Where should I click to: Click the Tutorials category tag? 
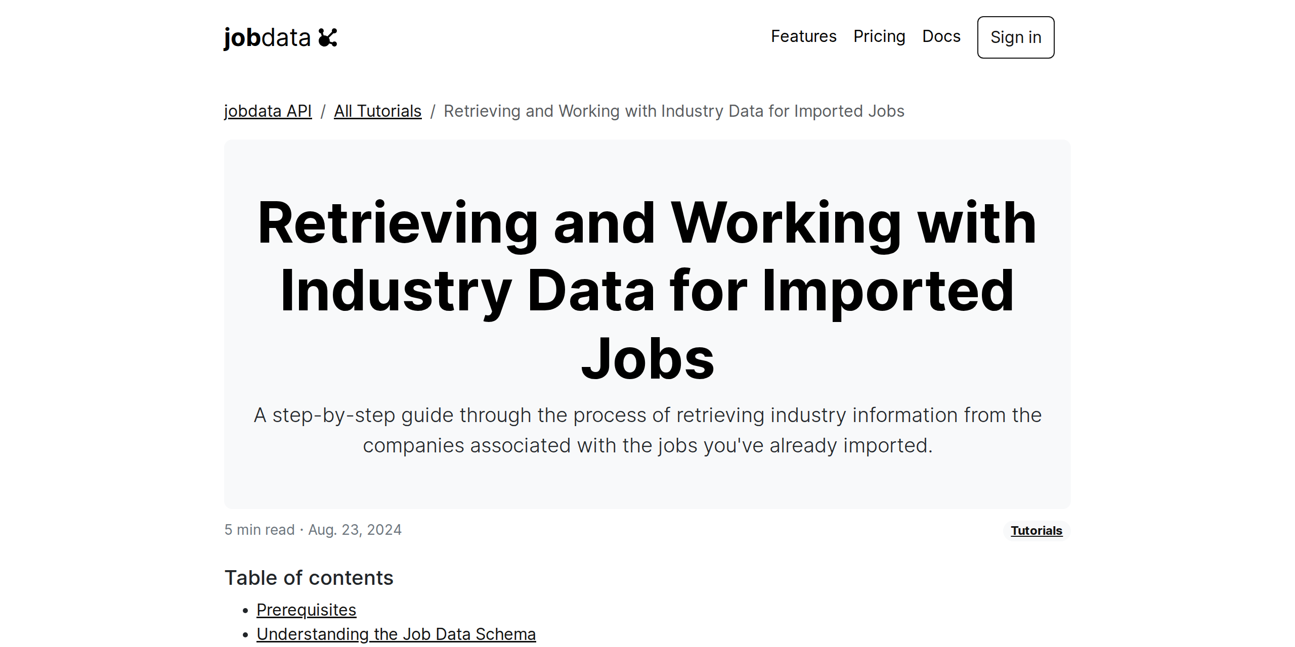pos(1036,531)
